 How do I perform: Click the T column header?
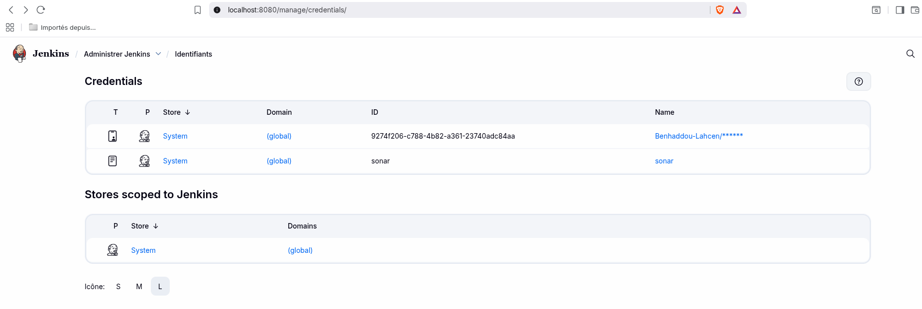pyautogui.click(x=115, y=112)
